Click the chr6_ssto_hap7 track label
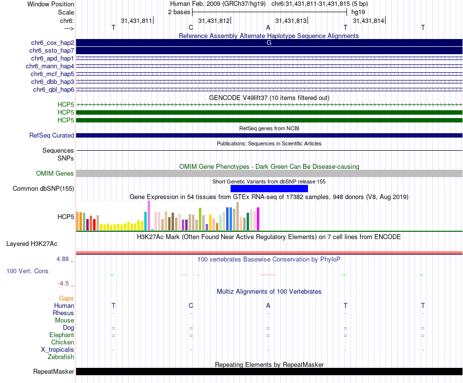This screenshot has height=383, width=463. pyautogui.click(x=52, y=51)
